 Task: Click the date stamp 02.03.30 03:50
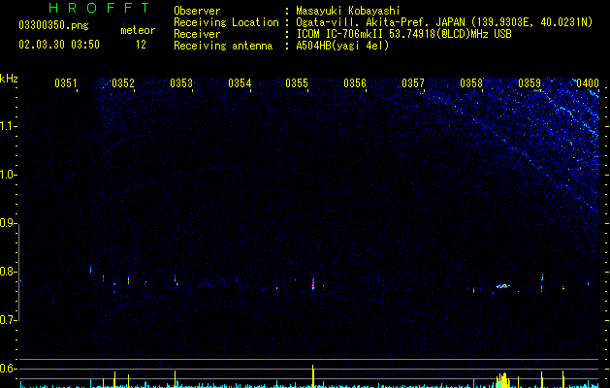tap(59, 45)
